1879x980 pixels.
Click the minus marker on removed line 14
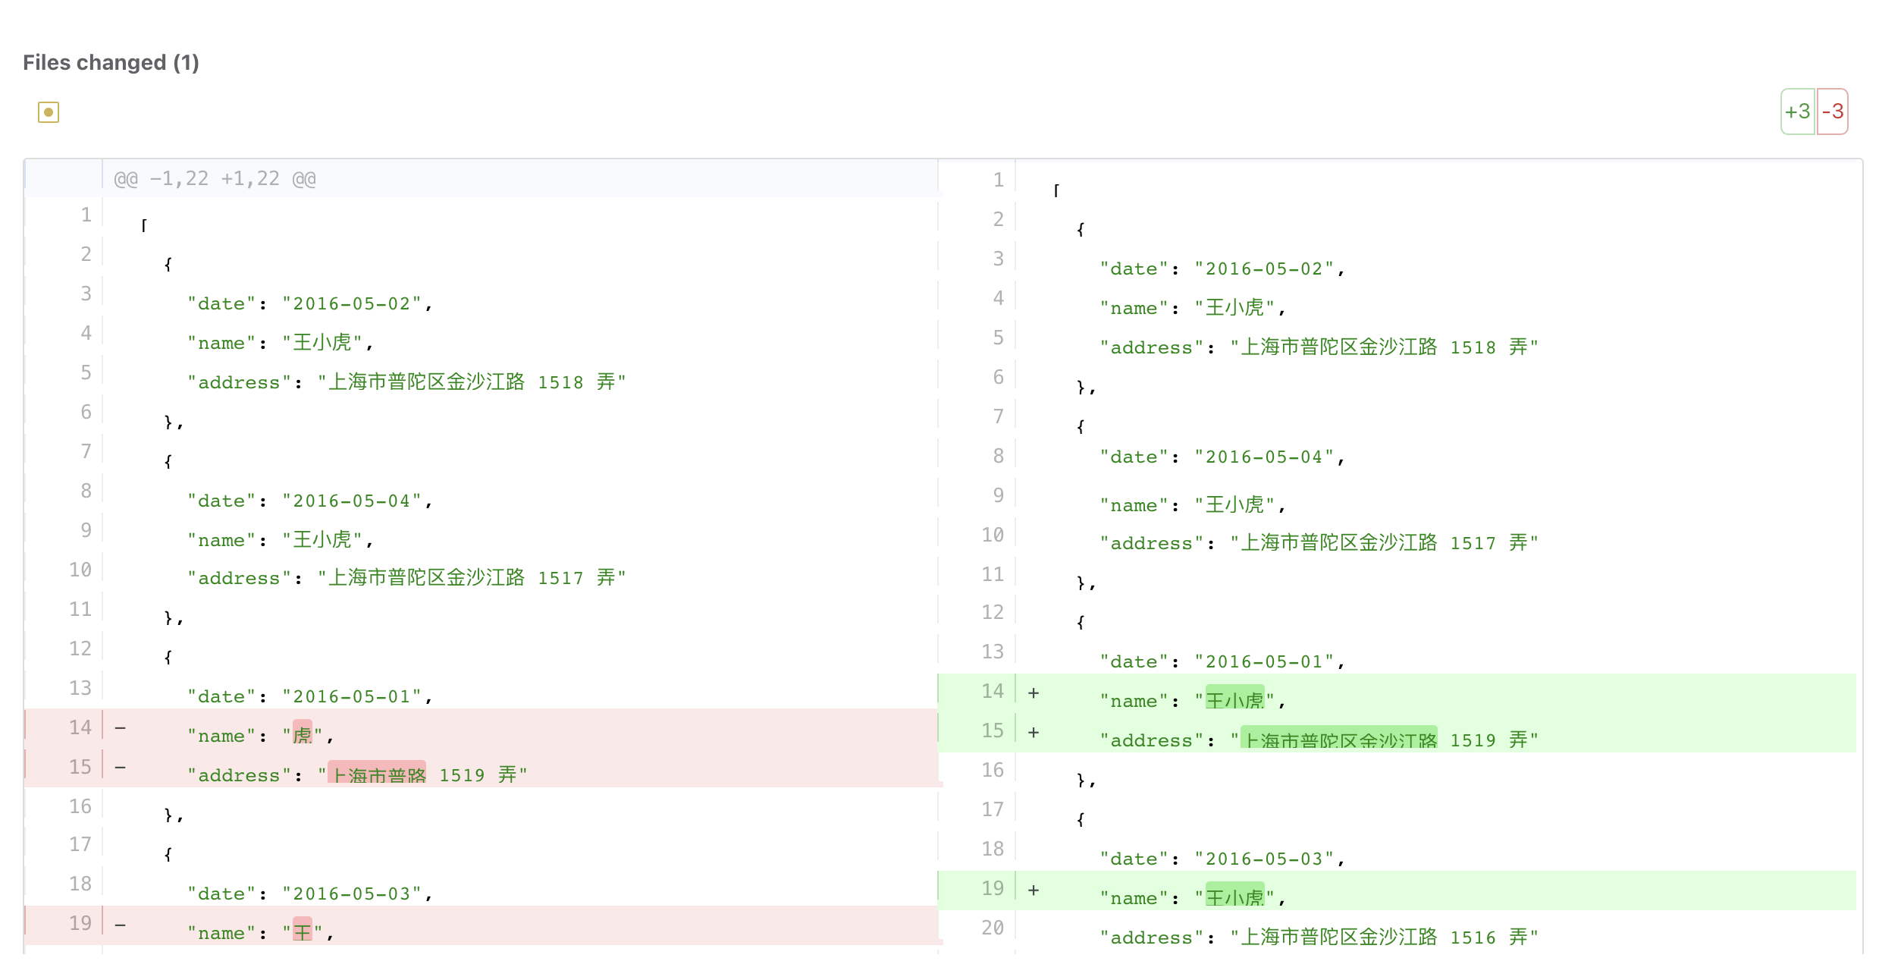pos(121,728)
